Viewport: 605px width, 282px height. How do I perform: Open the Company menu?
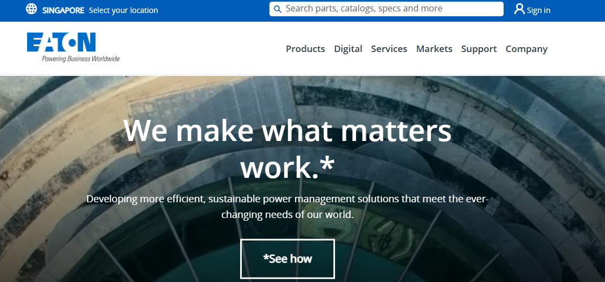[526, 49]
